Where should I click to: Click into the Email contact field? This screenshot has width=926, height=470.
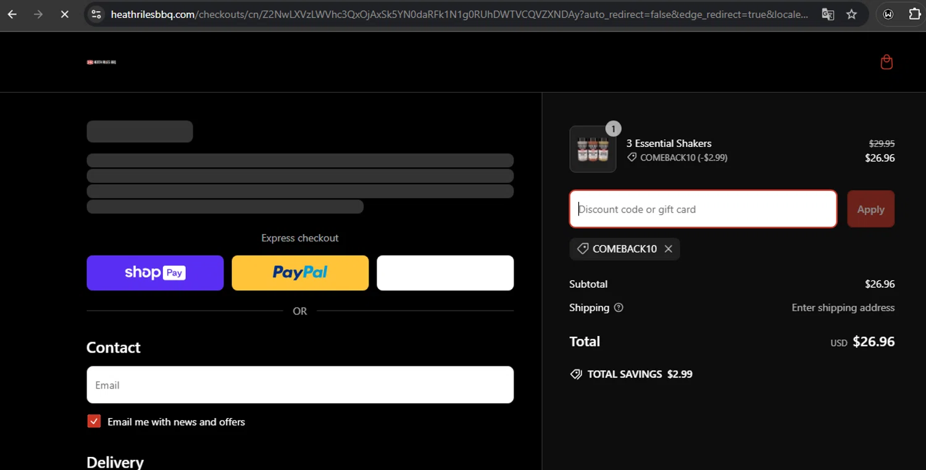coord(300,385)
